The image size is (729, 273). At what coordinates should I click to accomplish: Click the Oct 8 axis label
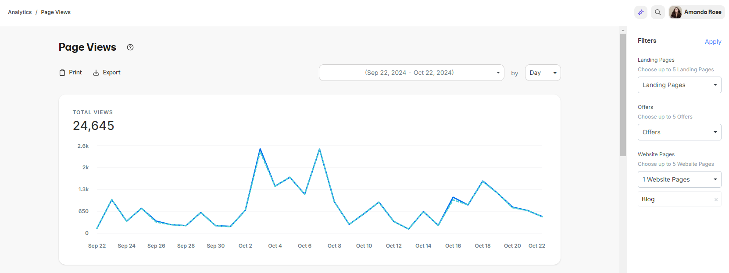(x=334, y=246)
